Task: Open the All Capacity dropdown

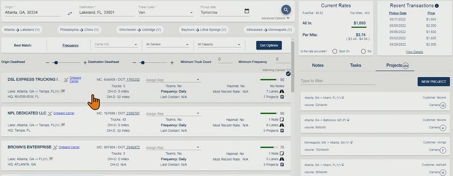Action: pos(219,45)
